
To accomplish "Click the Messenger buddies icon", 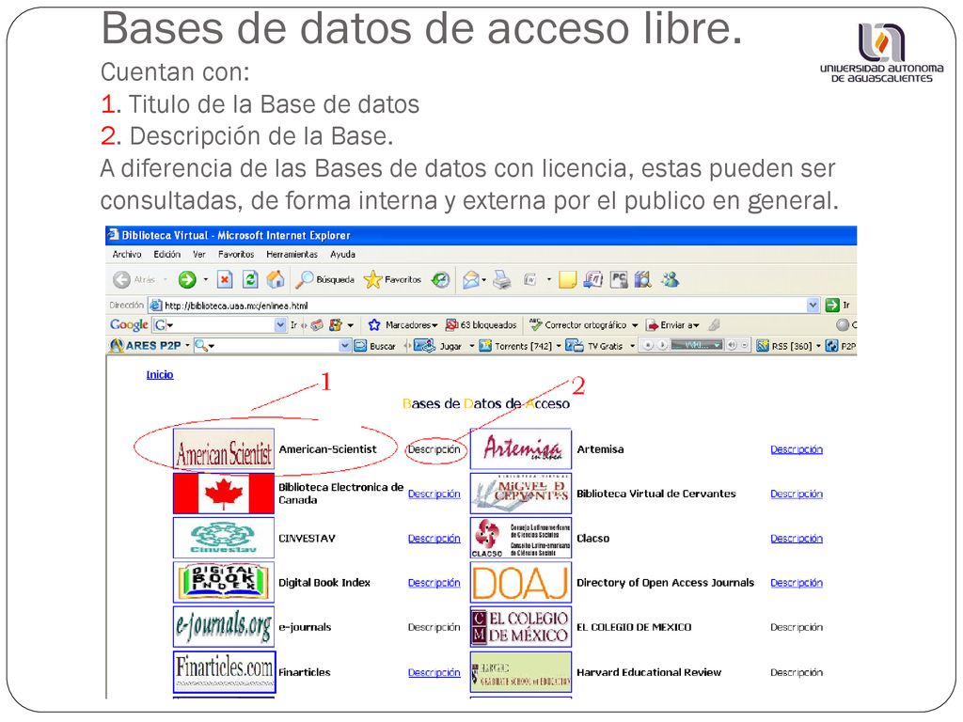I will (670, 280).
